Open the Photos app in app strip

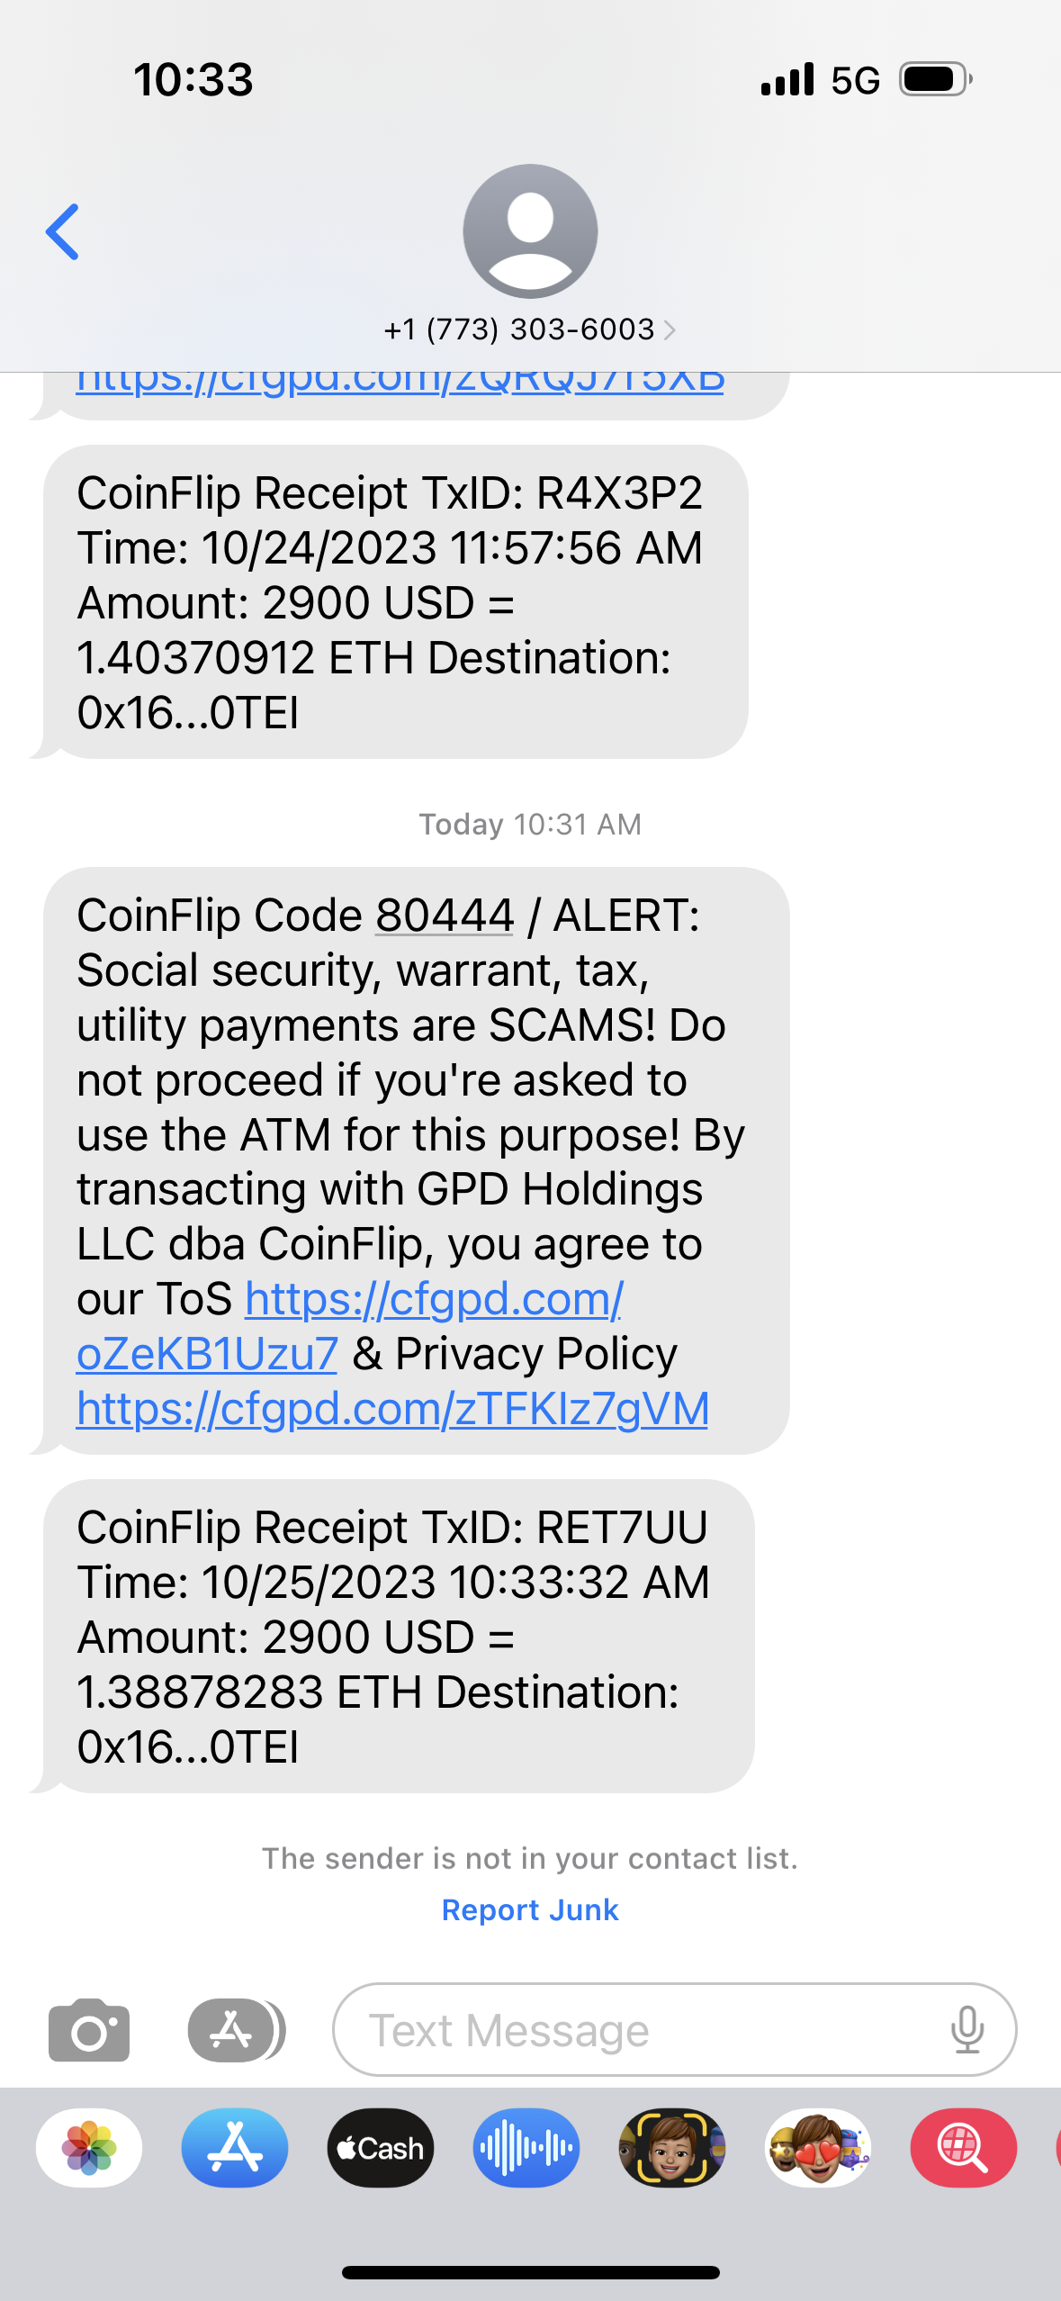89,2148
